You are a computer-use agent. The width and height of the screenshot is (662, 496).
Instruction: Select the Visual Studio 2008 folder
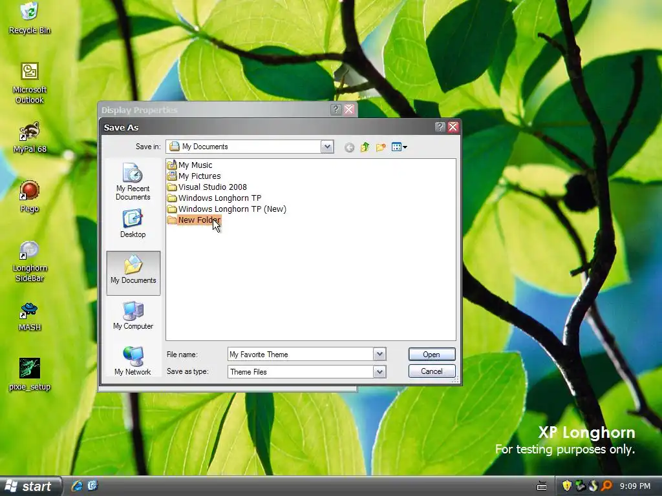point(207,187)
